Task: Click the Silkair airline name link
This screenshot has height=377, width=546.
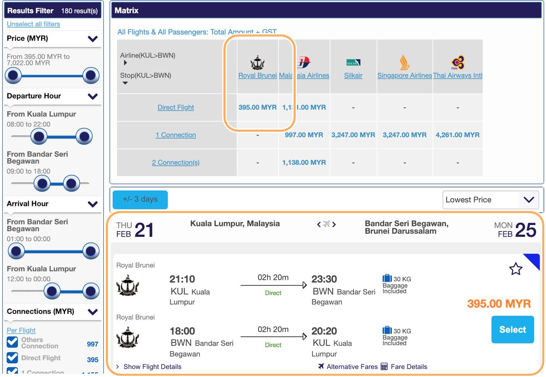Action: [x=353, y=75]
